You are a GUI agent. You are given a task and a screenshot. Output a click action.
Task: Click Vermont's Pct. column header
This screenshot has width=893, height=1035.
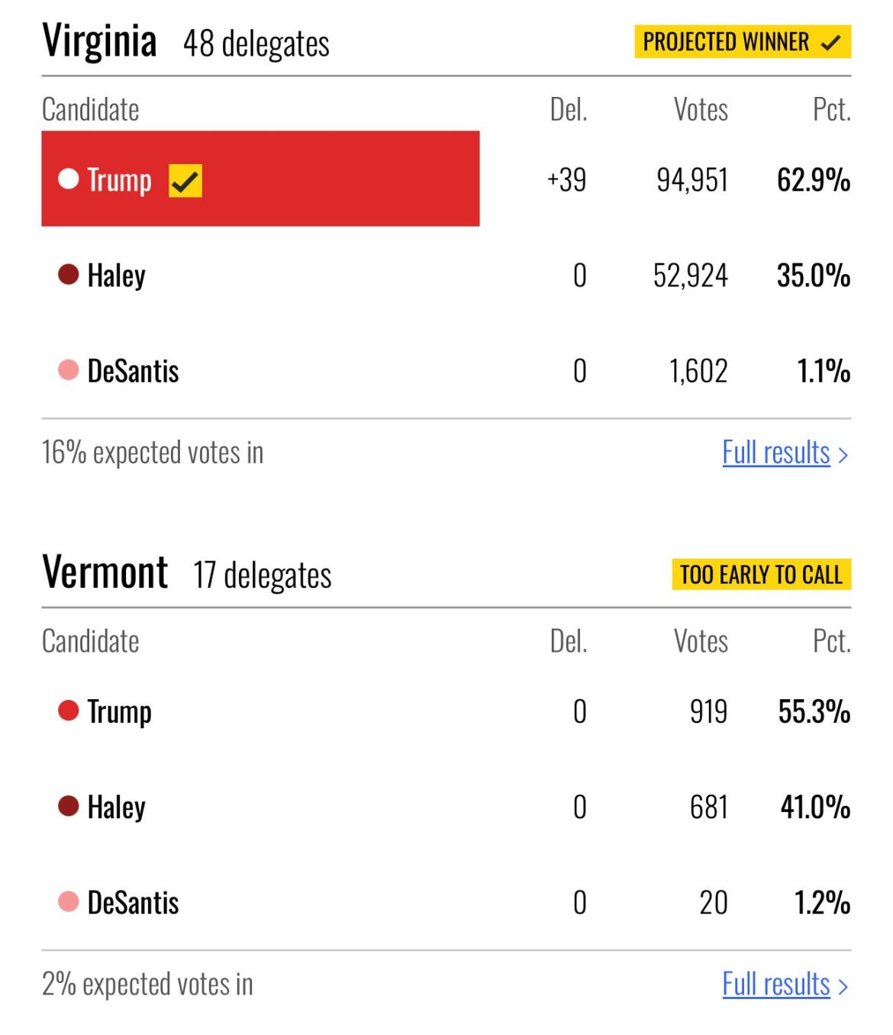click(x=831, y=642)
